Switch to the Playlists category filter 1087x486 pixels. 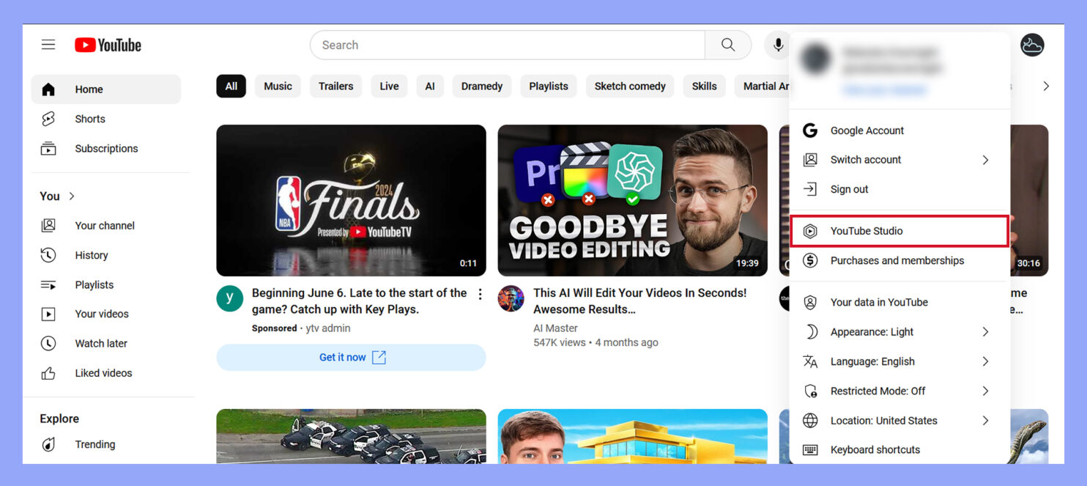pyautogui.click(x=548, y=86)
